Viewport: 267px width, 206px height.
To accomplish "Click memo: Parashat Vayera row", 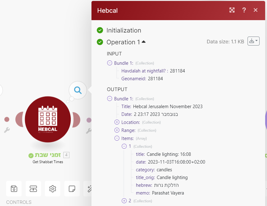I will [x=160, y=193].
